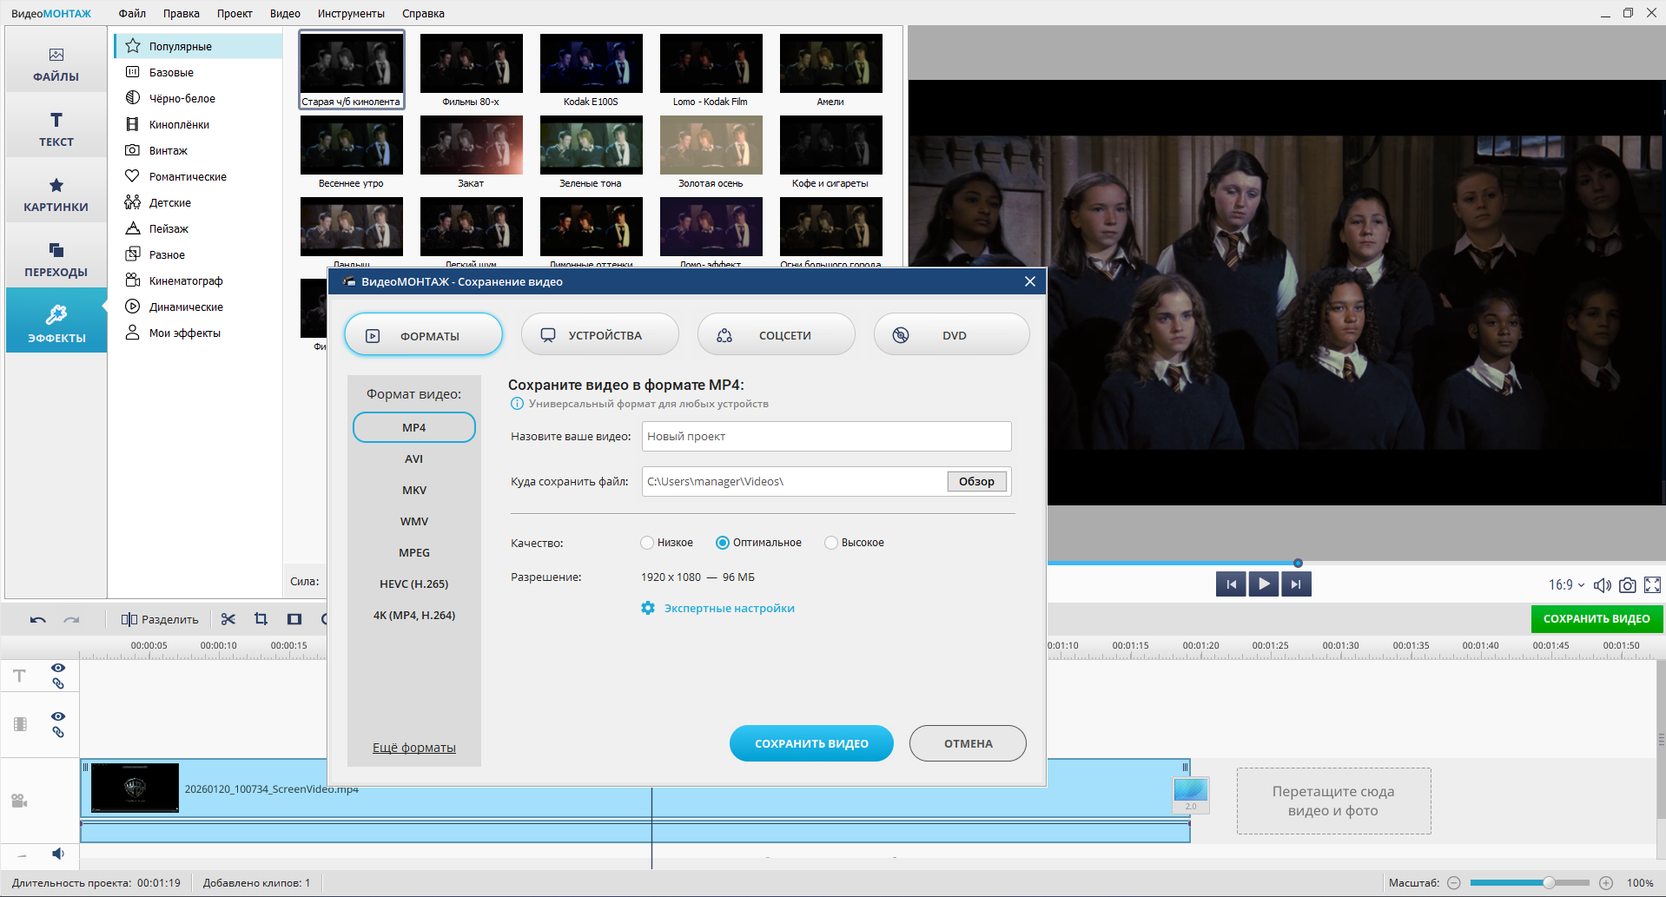Switch to the DVD tab
1666x897 pixels.
(x=952, y=335)
